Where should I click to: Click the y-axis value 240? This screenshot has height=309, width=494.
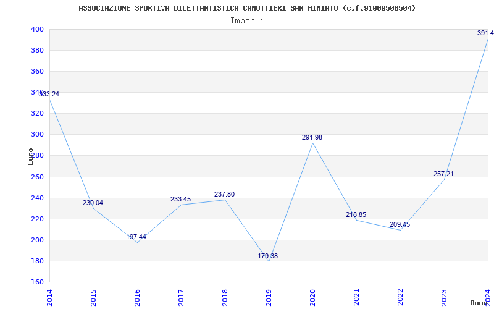tap(37, 198)
